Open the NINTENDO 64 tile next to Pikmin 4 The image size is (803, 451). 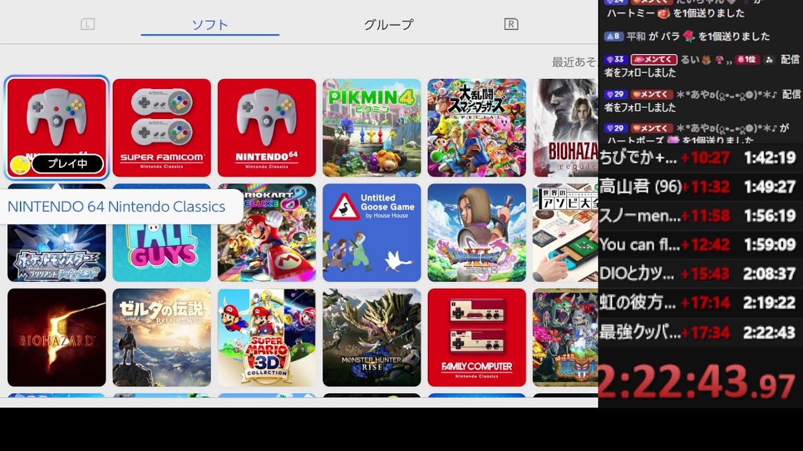point(267,128)
